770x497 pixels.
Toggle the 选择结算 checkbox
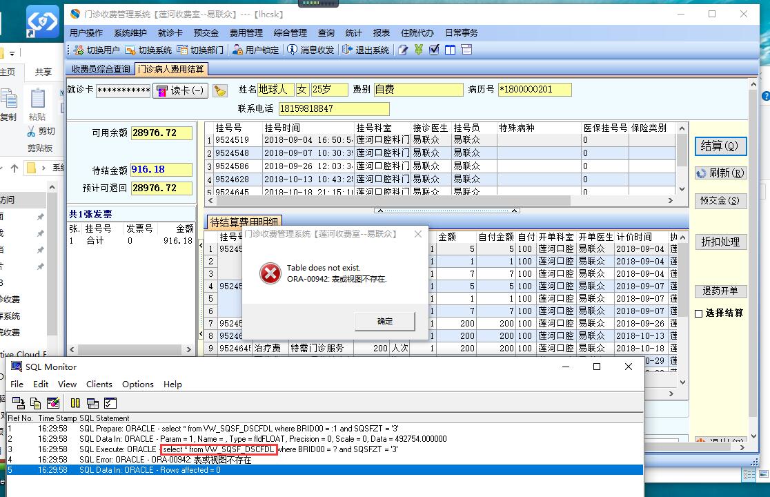click(x=699, y=313)
